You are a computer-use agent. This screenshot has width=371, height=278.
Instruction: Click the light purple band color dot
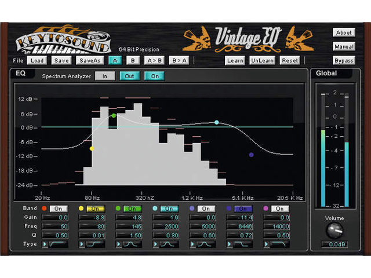tap(192, 209)
